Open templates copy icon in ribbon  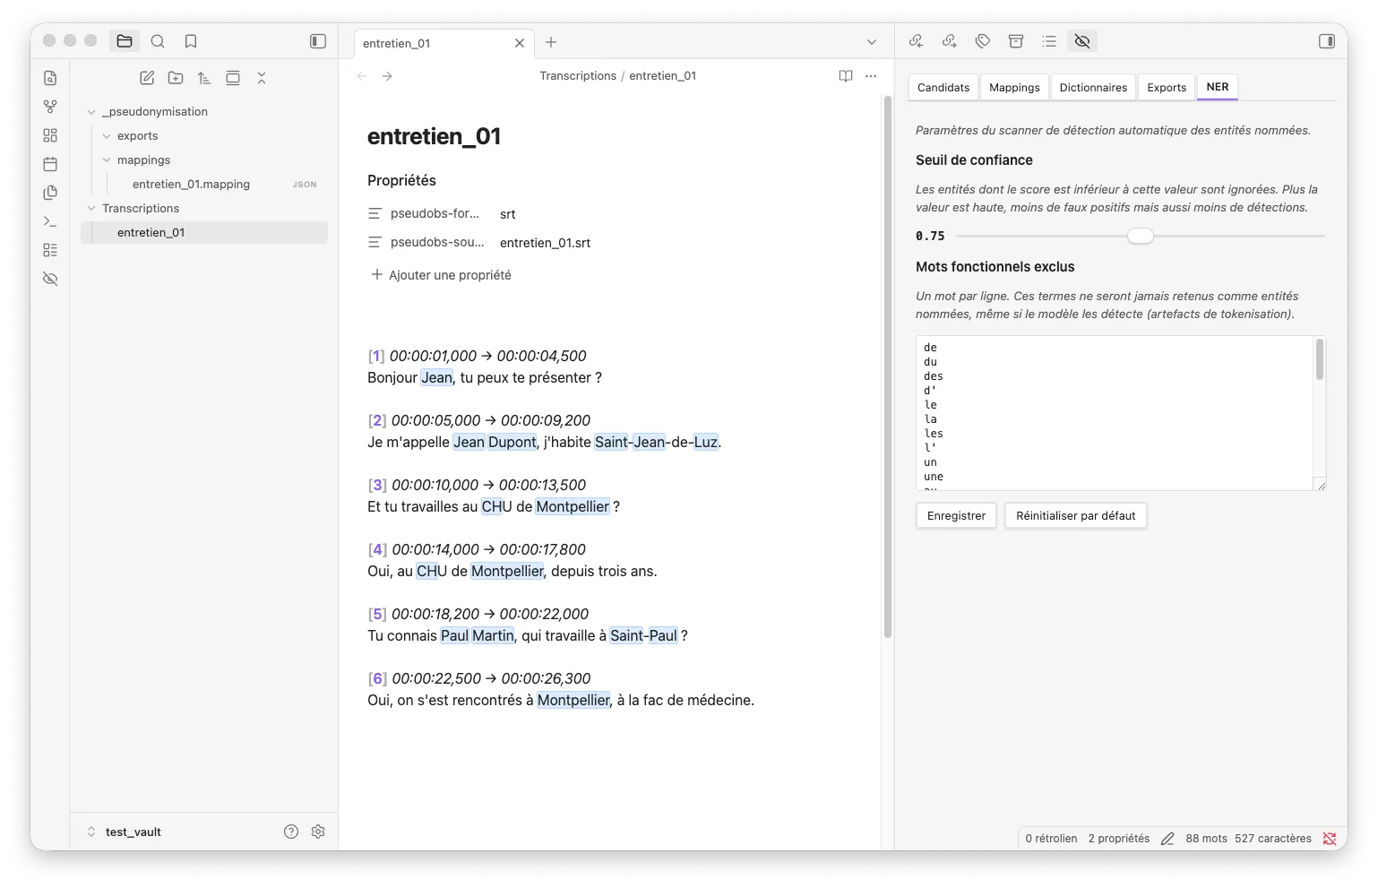click(x=50, y=193)
